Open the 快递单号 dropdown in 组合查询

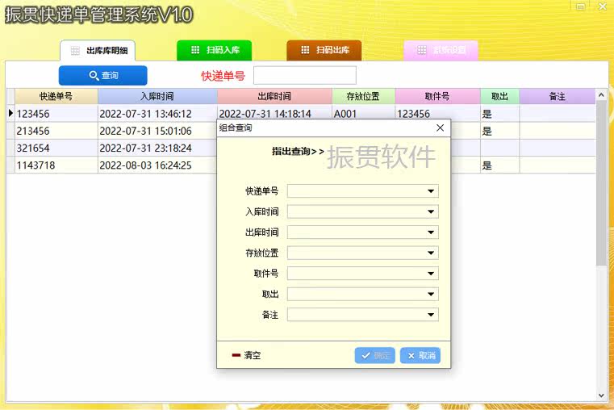(x=431, y=191)
